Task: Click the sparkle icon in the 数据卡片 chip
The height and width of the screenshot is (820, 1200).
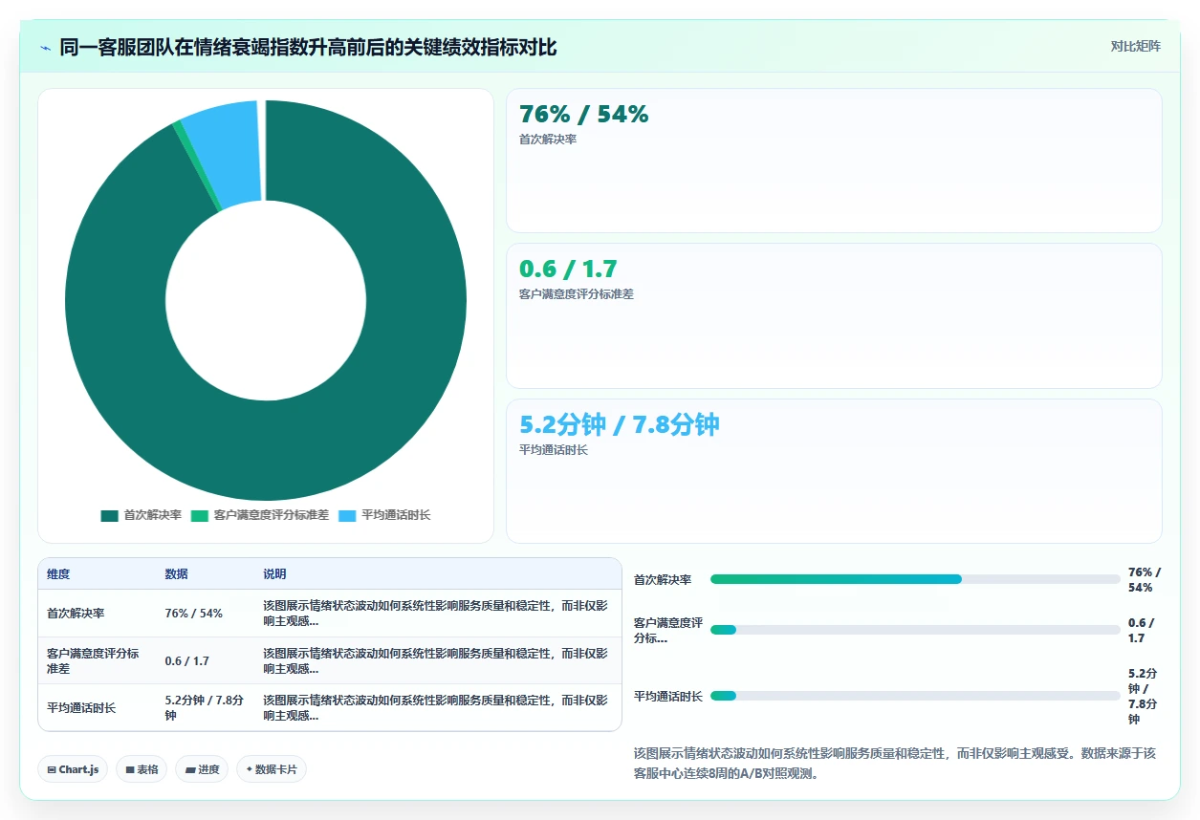Action: (250, 769)
